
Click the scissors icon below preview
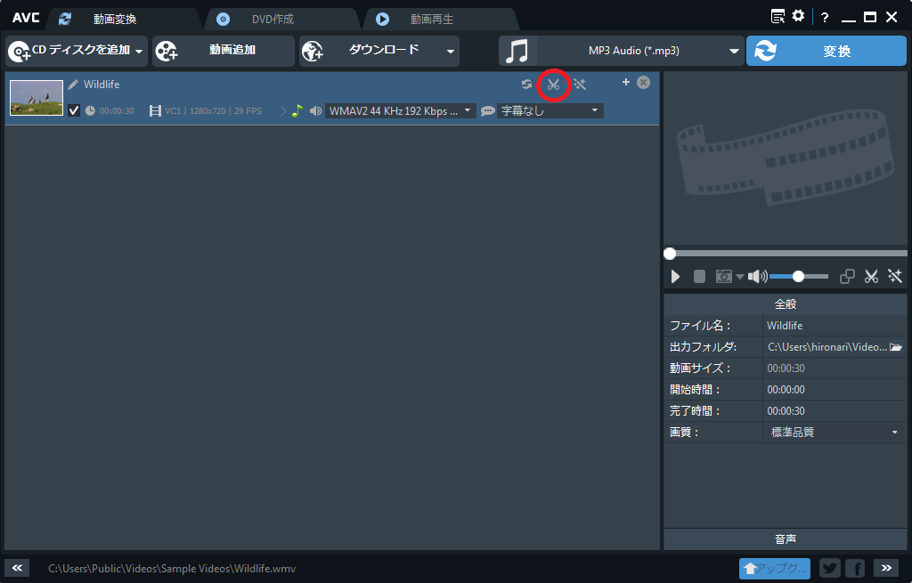[871, 277]
